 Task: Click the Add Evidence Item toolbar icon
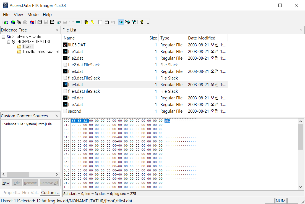pyautogui.click(x=6, y=22)
